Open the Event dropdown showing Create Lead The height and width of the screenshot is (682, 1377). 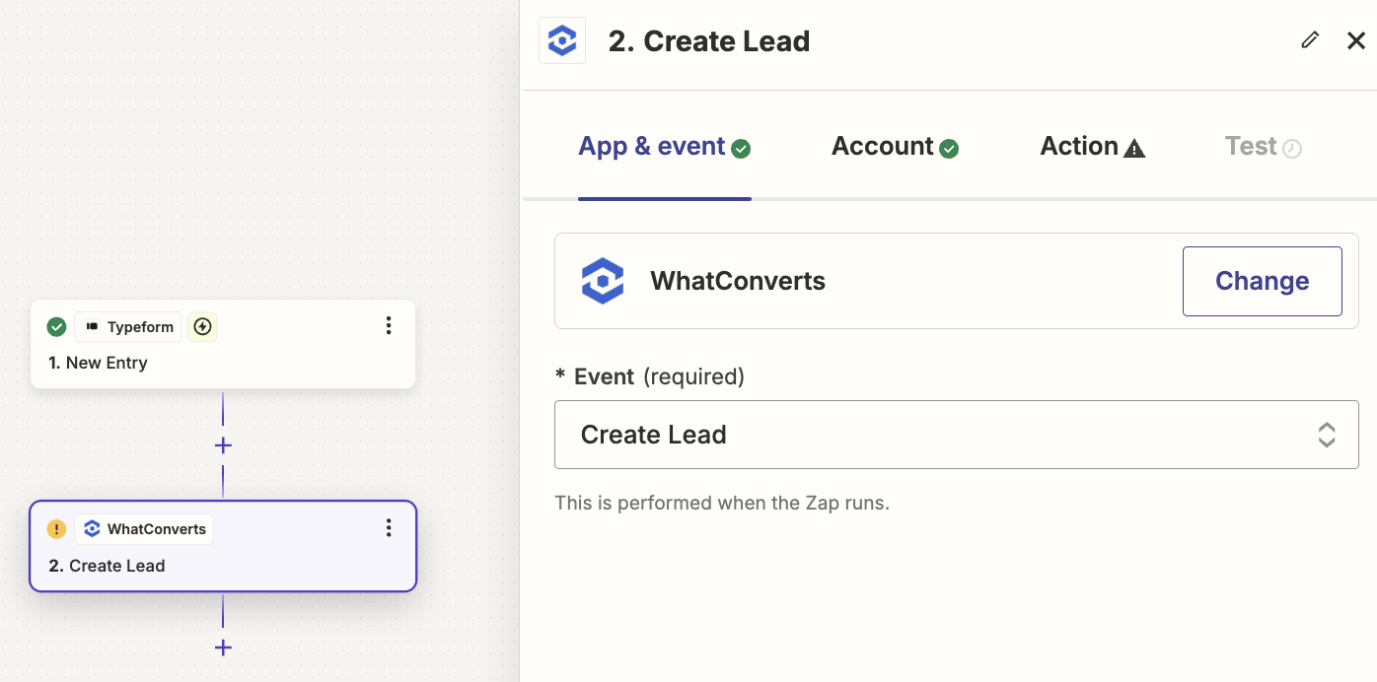[957, 435]
